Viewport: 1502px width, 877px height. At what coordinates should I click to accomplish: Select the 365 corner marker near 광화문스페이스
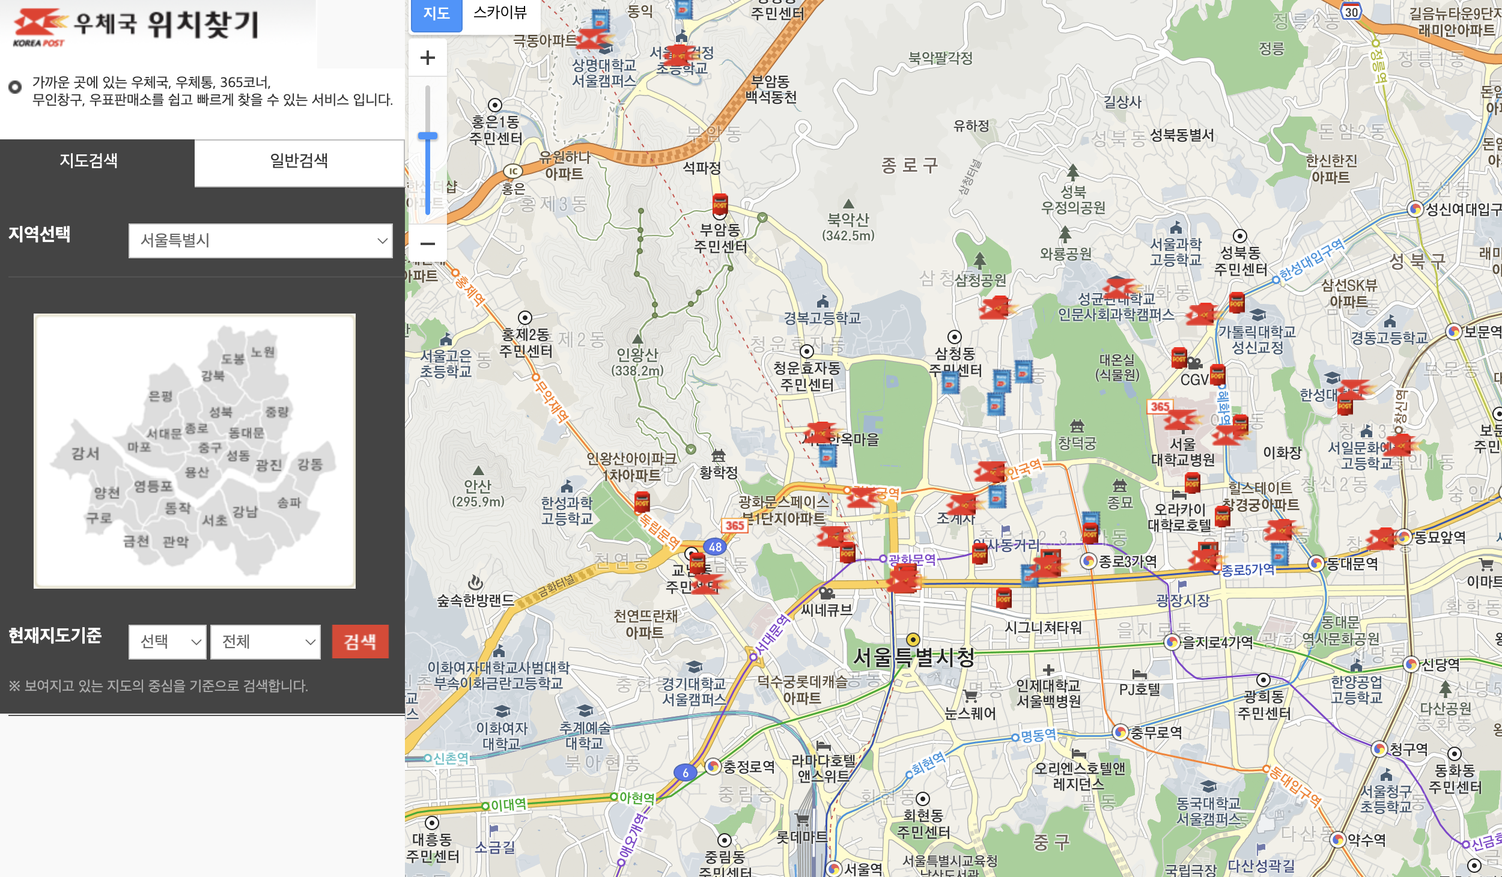tap(734, 526)
